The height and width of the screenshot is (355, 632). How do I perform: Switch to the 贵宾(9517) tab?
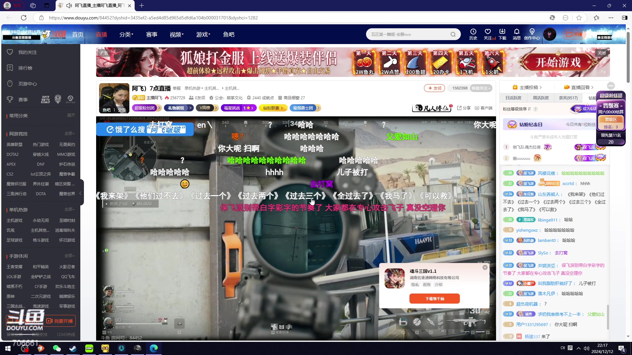point(568,98)
